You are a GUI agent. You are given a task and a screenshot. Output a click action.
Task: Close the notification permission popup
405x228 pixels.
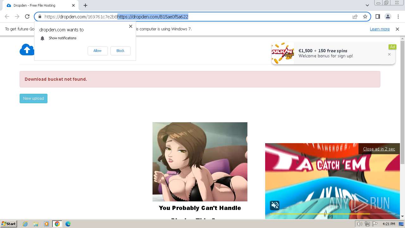[x=131, y=26]
